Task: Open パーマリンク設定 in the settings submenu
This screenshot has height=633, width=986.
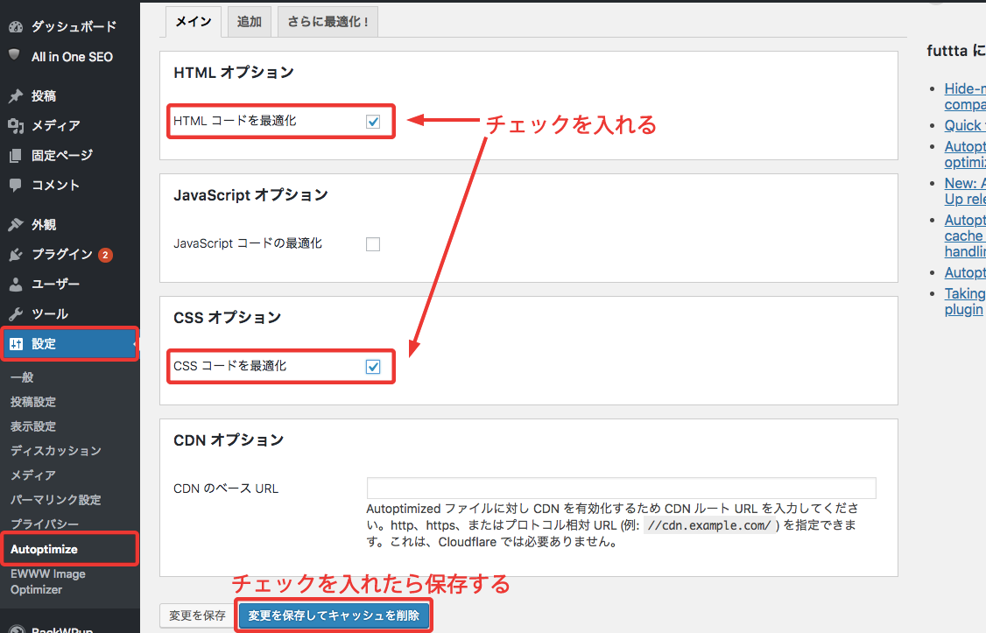Action: point(55,500)
